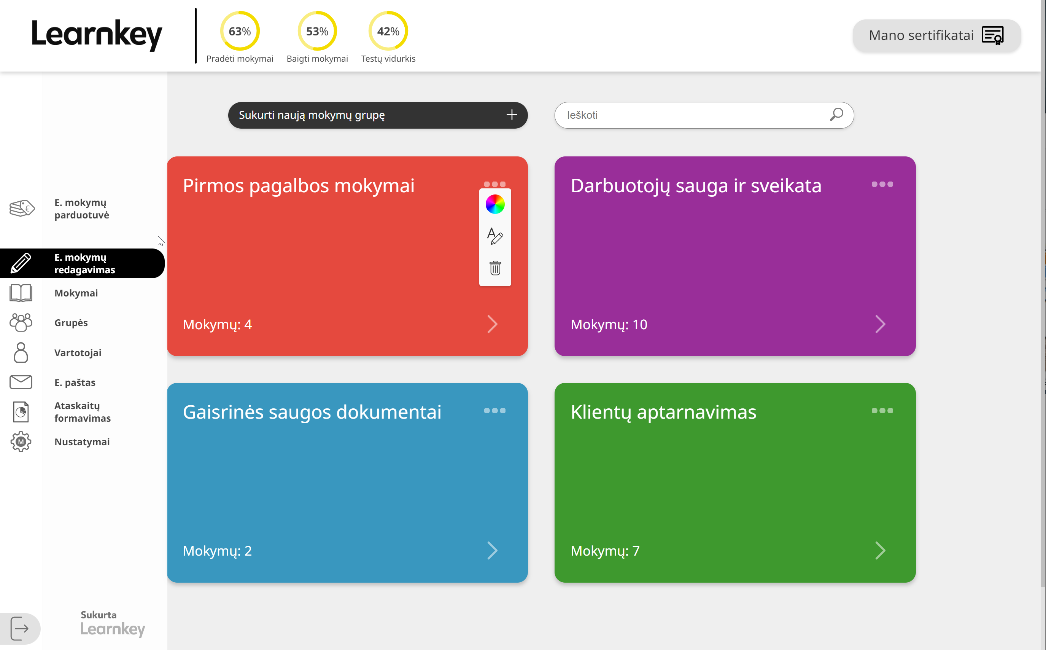
Task: Click the trash delete icon
Action: point(495,268)
